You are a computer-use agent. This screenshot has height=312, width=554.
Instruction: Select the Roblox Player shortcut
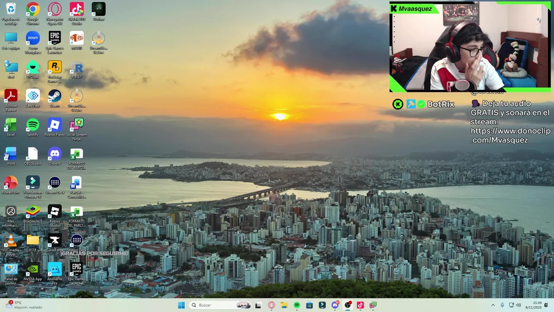point(55,127)
